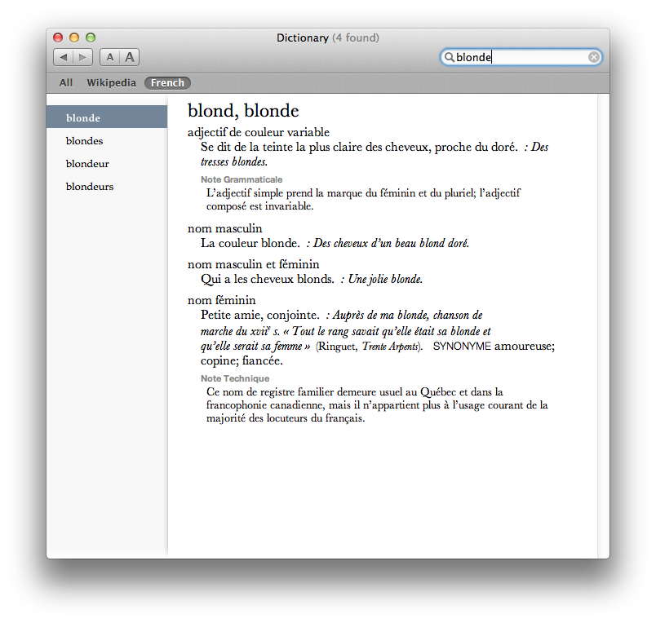Decrease text size with small A button
Image resolution: width=656 pixels, height=623 pixels.
pos(109,57)
